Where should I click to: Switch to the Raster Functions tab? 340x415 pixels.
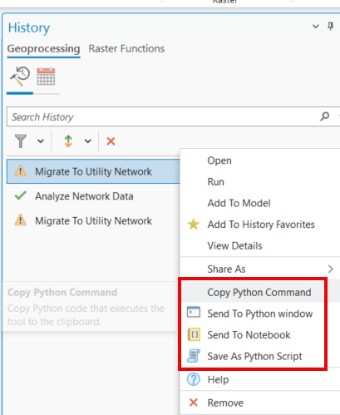click(x=126, y=49)
